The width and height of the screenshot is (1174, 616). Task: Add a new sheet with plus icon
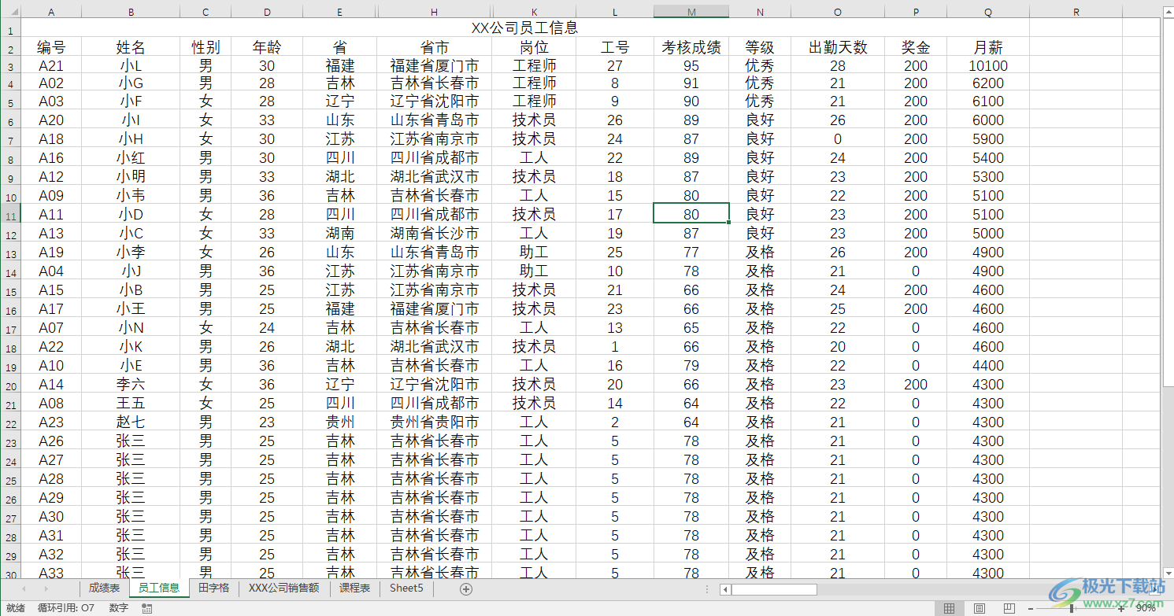466,588
